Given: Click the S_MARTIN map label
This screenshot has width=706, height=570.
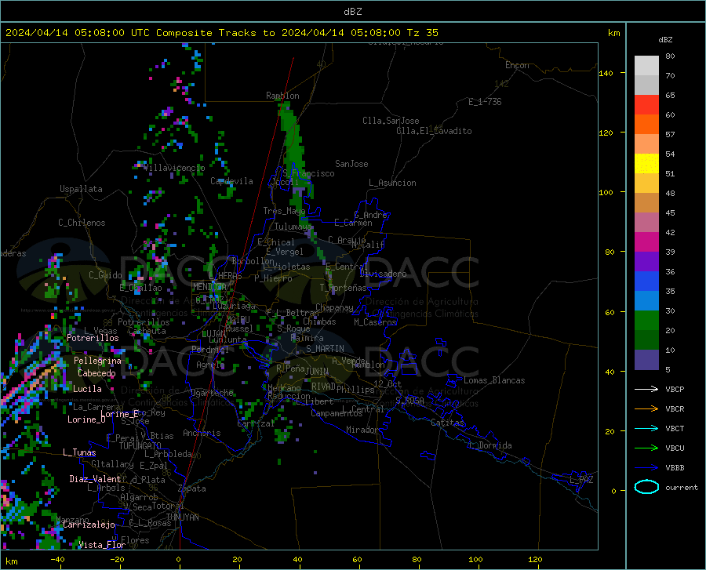Looking at the screenshot, I should tap(325, 349).
